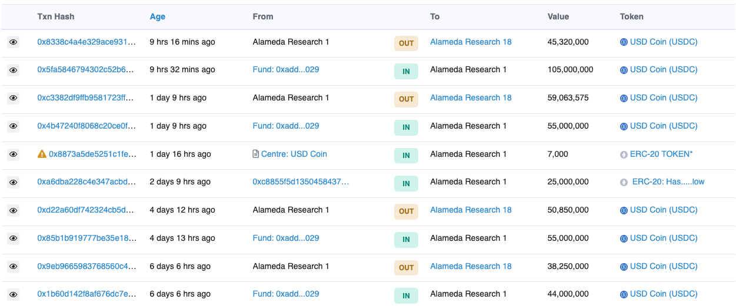Select age '2 days 9 hrs ago'
Image resolution: width=736 pixels, height=306 pixels.
pos(180,181)
